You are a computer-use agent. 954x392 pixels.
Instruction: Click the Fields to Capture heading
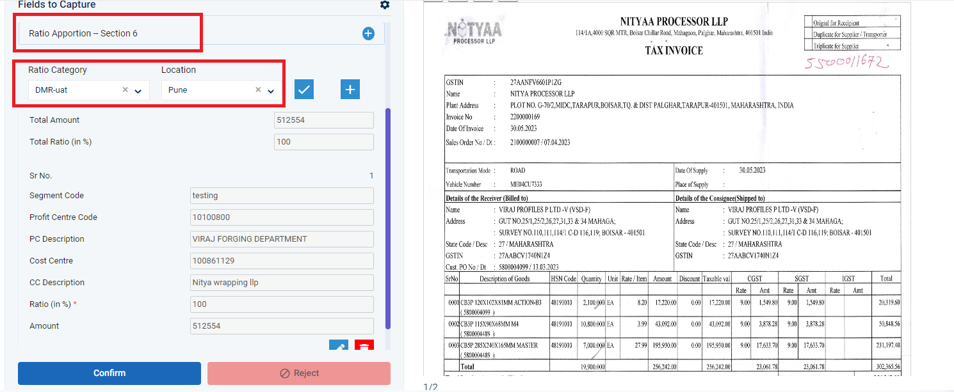pos(57,5)
